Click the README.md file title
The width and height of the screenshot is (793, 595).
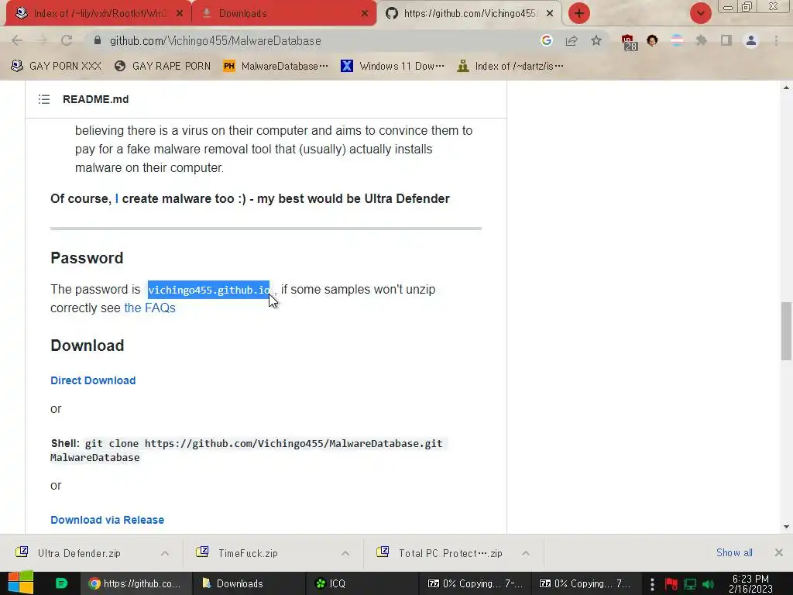tap(95, 99)
